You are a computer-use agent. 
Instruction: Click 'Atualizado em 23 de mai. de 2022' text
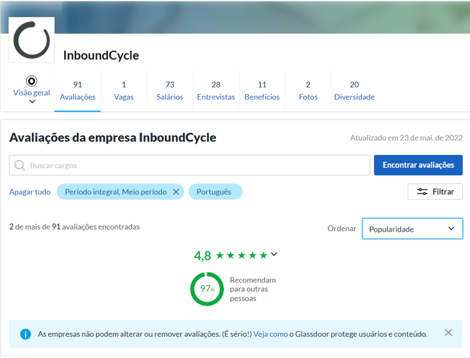click(x=406, y=138)
